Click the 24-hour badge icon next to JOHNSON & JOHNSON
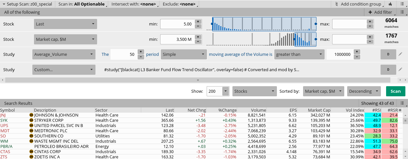The width and height of the screenshot is (408, 159). click(x=31, y=115)
